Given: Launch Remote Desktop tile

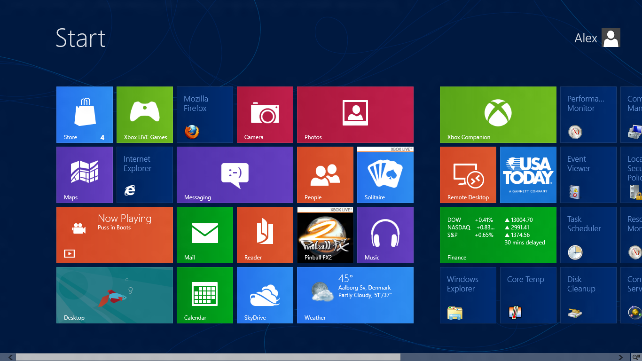Looking at the screenshot, I should 468,175.
